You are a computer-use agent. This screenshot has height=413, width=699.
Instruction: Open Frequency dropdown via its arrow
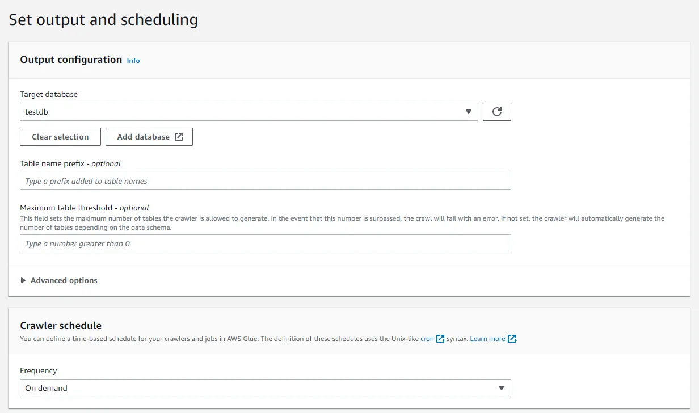502,388
